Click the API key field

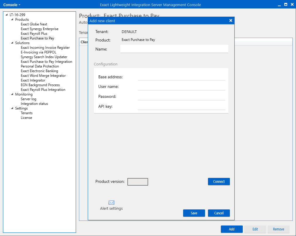182,106
